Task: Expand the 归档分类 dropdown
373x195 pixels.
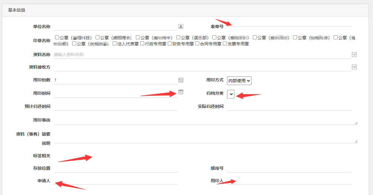Action: (x=231, y=94)
